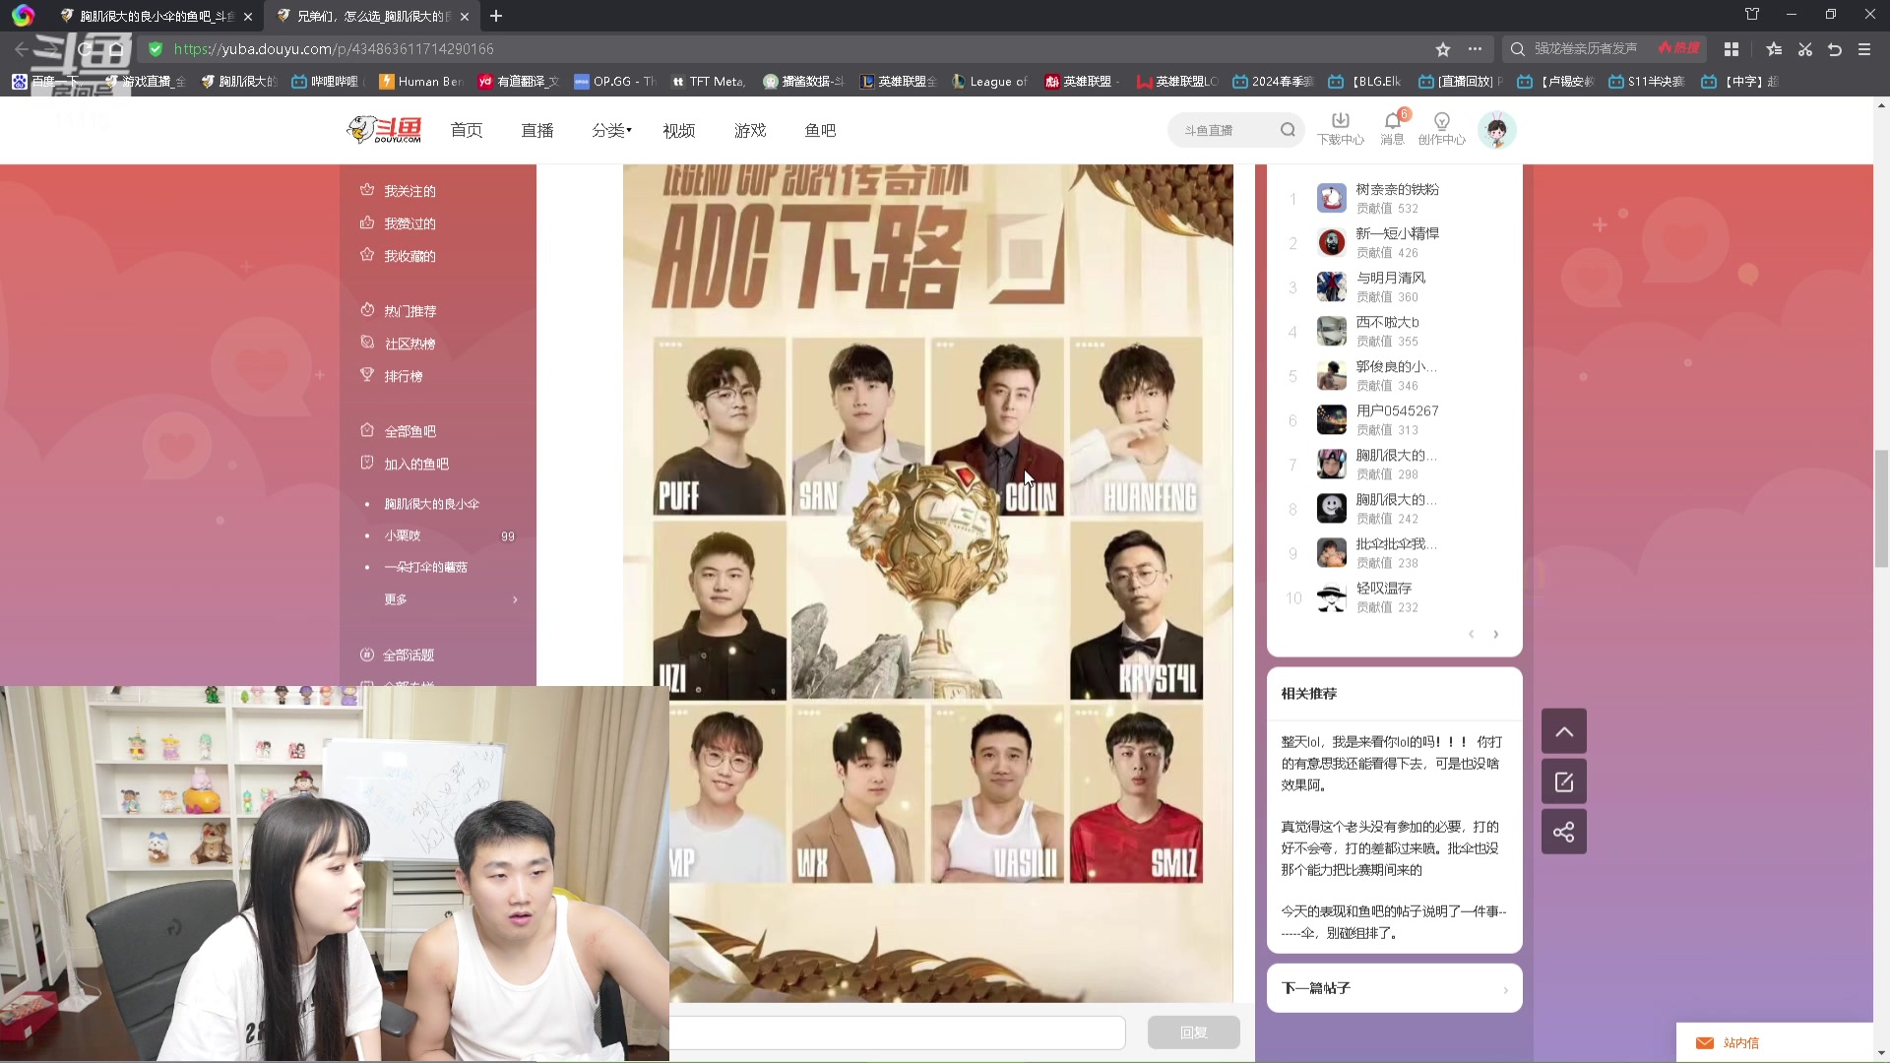Open 我收藏的 in the sidebar

[x=399, y=256]
